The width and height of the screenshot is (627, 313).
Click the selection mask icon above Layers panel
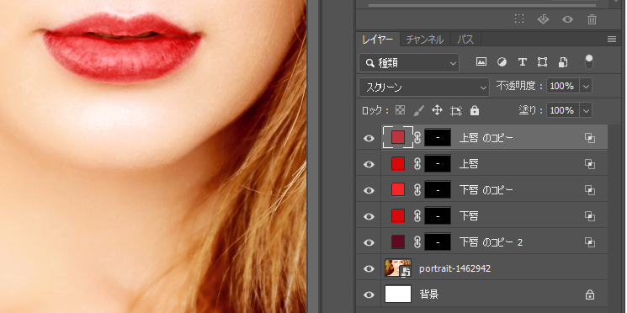click(519, 19)
